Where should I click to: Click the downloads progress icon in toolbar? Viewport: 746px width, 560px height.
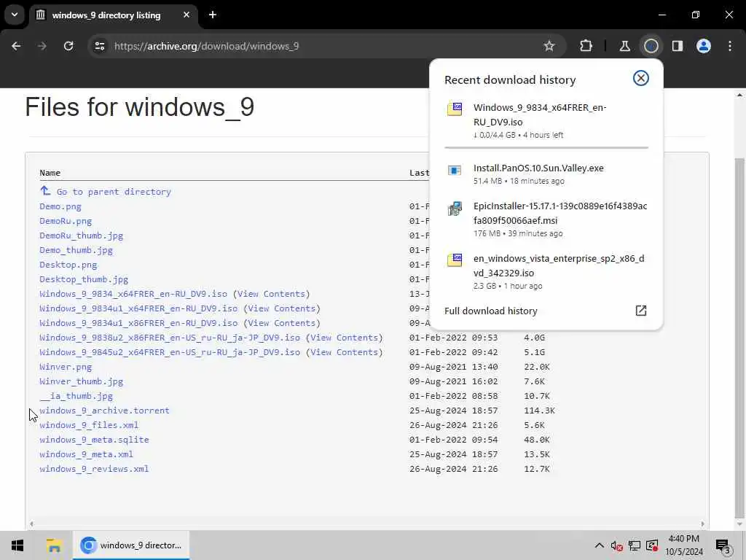pos(651,46)
